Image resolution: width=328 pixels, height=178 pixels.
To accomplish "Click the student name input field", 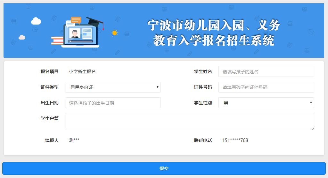I will tap(266, 71).
